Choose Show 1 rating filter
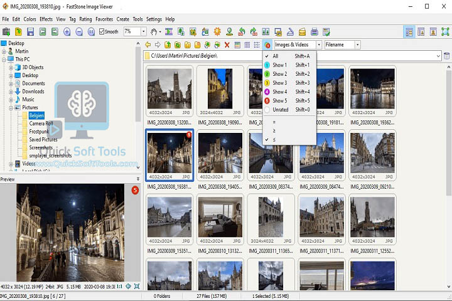 pyautogui.click(x=289, y=65)
